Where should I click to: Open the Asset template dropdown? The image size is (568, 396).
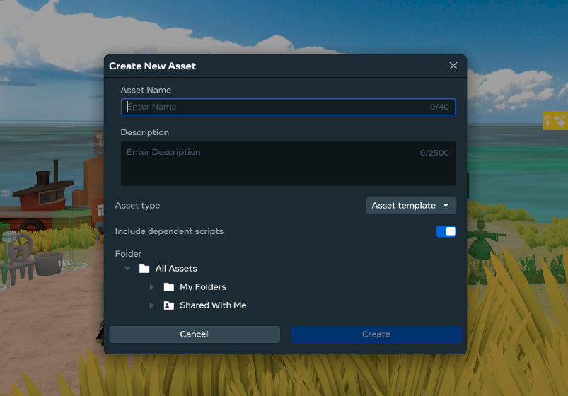click(x=410, y=206)
